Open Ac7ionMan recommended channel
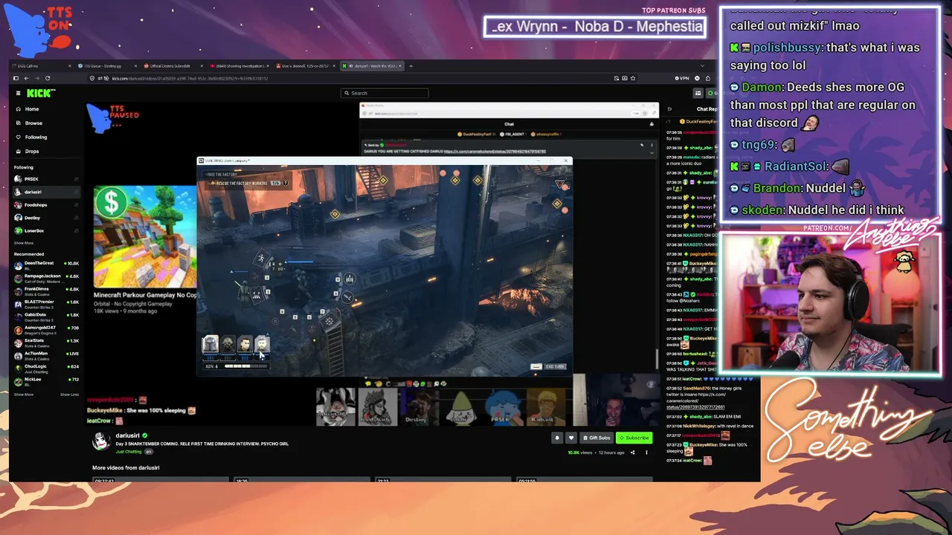 pyautogui.click(x=46, y=355)
